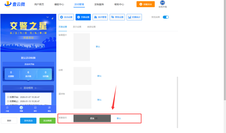Click the 边框 image placeholder thumbnail
The height and width of the screenshot is (133, 226).
[82, 76]
